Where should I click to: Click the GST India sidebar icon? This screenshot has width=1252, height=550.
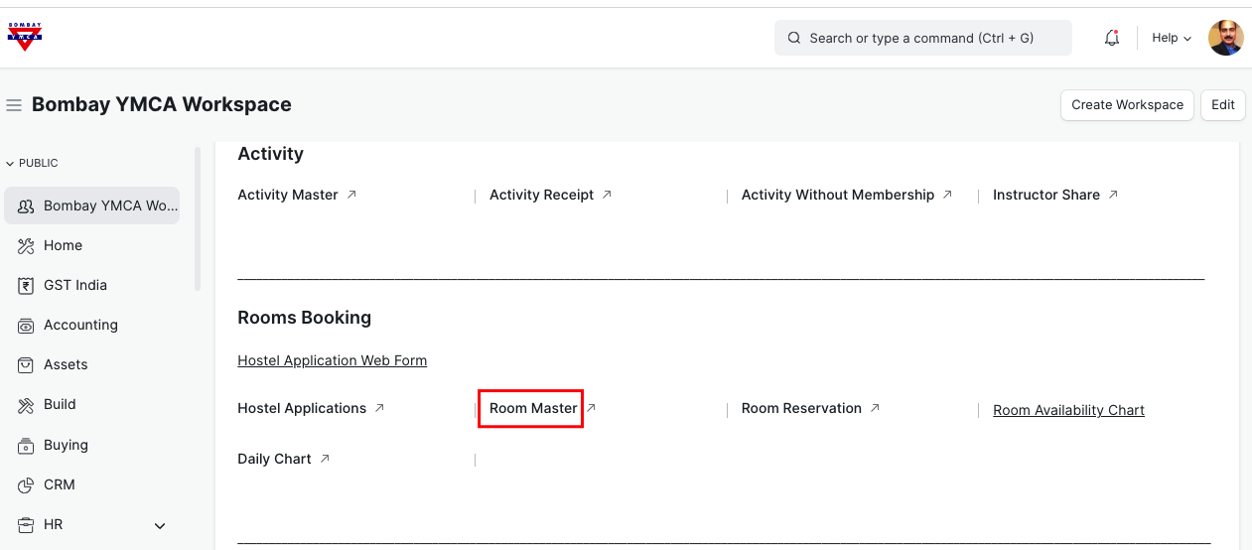[x=26, y=286]
